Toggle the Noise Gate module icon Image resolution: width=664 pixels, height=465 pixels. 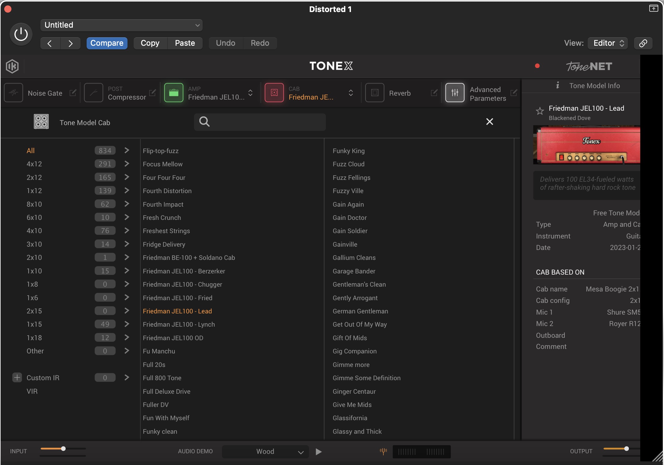click(x=14, y=93)
